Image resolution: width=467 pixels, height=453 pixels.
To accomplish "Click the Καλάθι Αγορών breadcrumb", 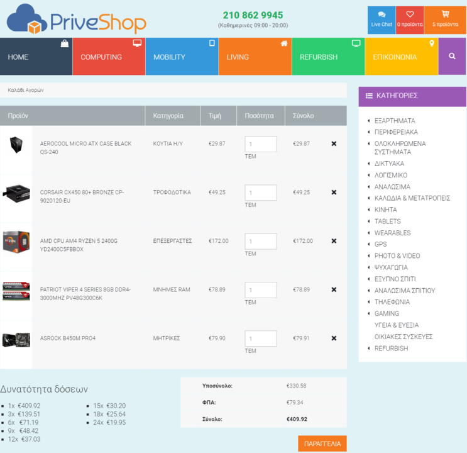I will point(26,90).
